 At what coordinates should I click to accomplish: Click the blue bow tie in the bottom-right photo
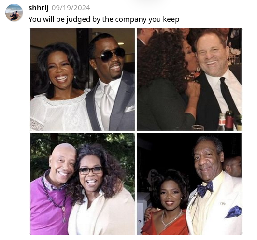(205, 189)
